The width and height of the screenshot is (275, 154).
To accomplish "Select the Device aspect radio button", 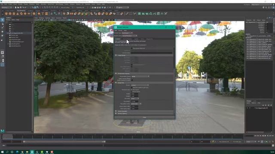I will 131,92.
